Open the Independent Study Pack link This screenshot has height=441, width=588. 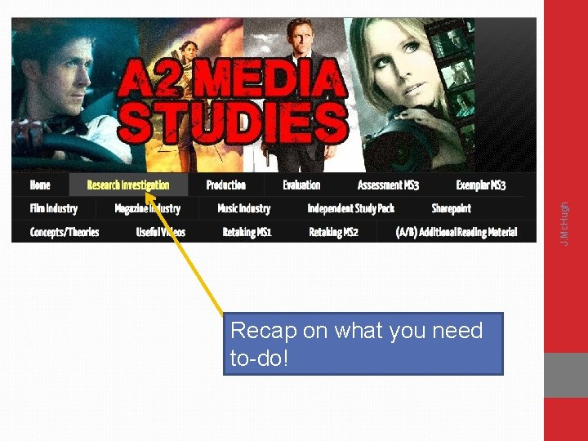(x=351, y=208)
